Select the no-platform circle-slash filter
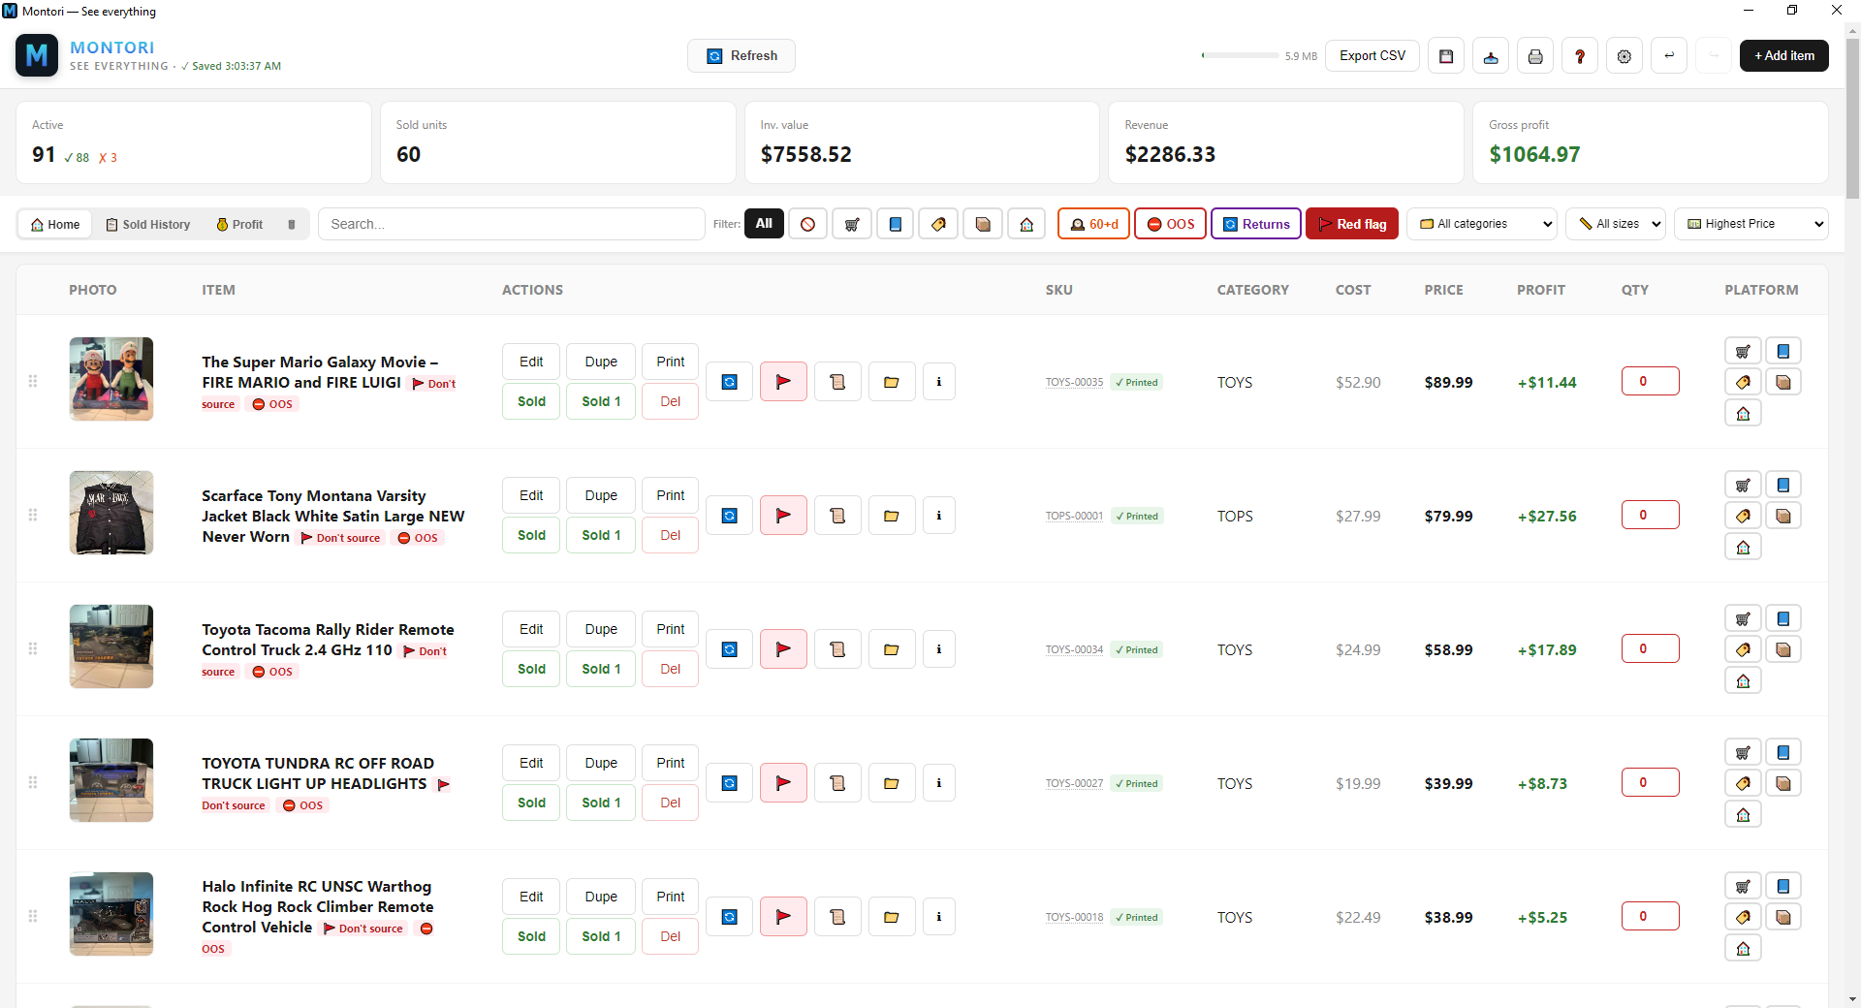Image resolution: width=1861 pixels, height=1008 pixels. click(x=807, y=224)
